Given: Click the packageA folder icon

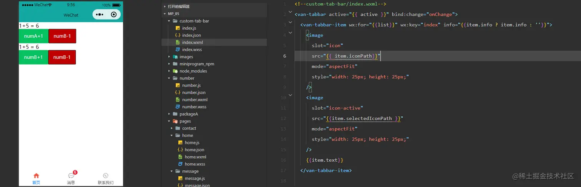Looking at the screenshot, I should pyautogui.click(x=175, y=114).
